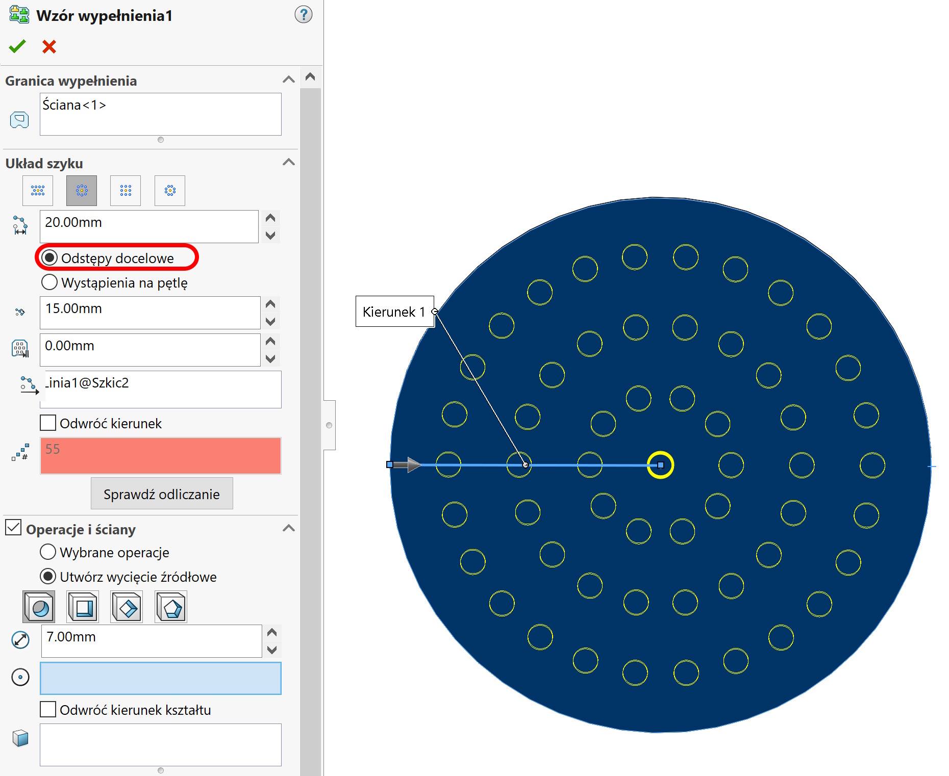
Task: Click the red instance count field showing 55
Action: tap(161, 456)
